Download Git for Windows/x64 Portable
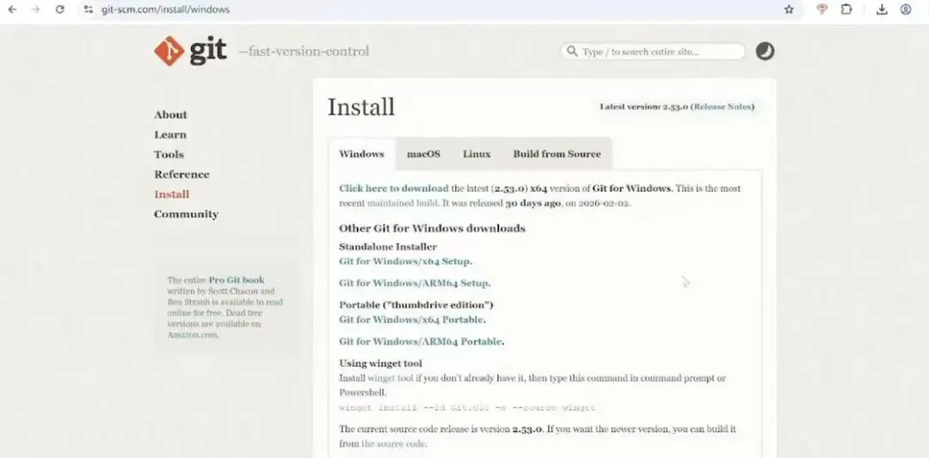Viewport: 929px width, 458px height. point(412,321)
